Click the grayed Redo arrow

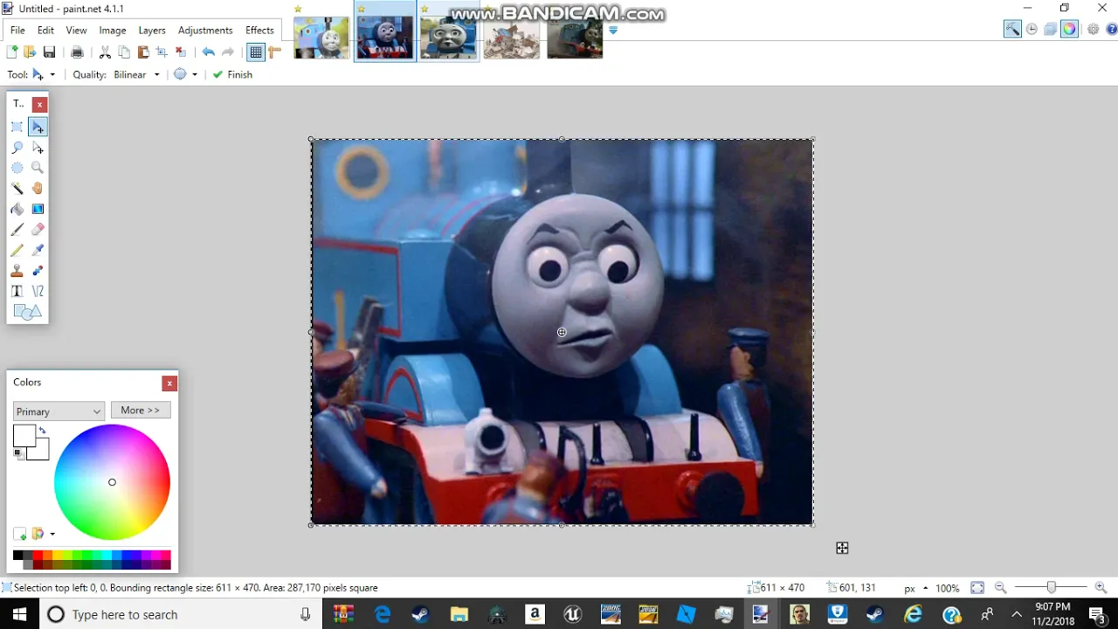pyautogui.click(x=228, y=52)
